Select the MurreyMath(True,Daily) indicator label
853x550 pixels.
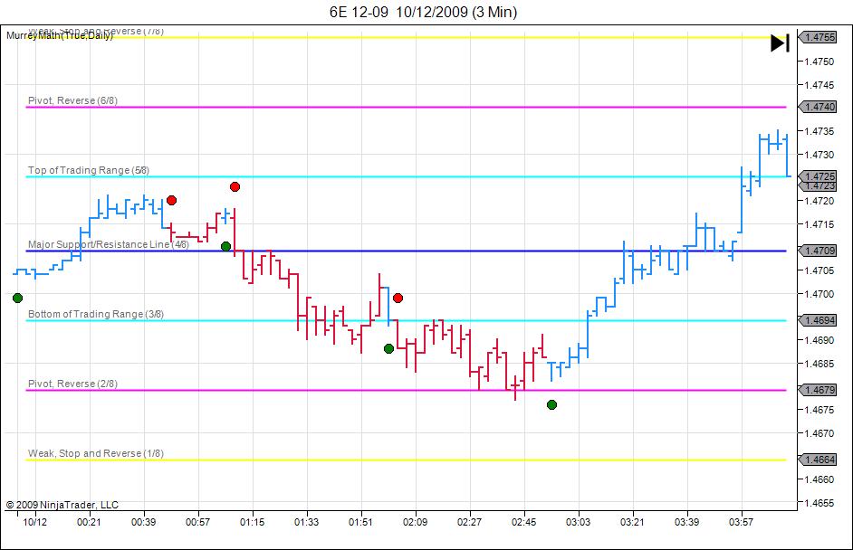click(x=60, y=36)
